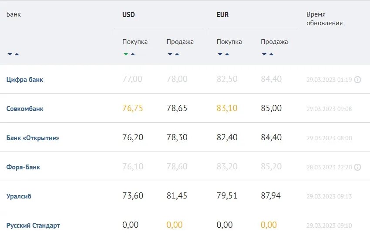The width and height of the screenshot is (370, 239).
Task: Sort USD purchase rate ascending
Action: click(133, 54)
